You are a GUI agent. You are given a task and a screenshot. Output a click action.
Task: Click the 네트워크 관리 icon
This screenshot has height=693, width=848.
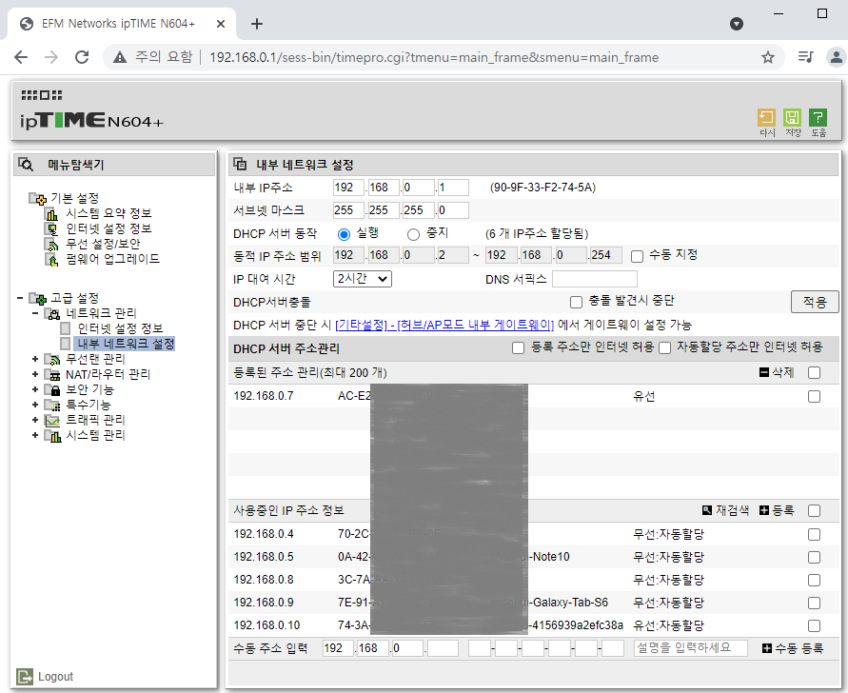pyautogui.click(x=52, y=313)
